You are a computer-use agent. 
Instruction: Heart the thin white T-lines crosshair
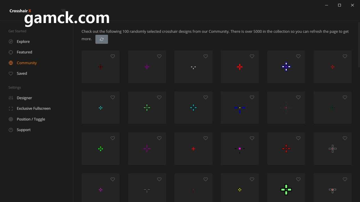click(159, 179)
